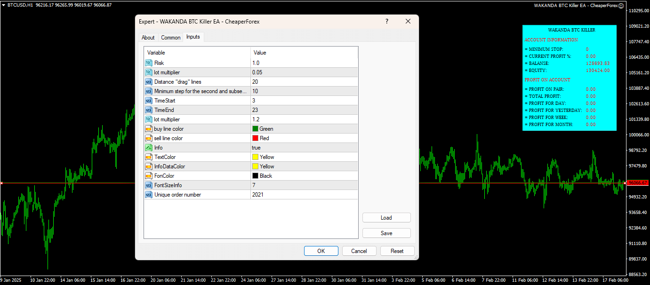The width and height of the screenshot is (650, 285).
Task: Click the color-type icon beside buy line color
Action: 149,129
